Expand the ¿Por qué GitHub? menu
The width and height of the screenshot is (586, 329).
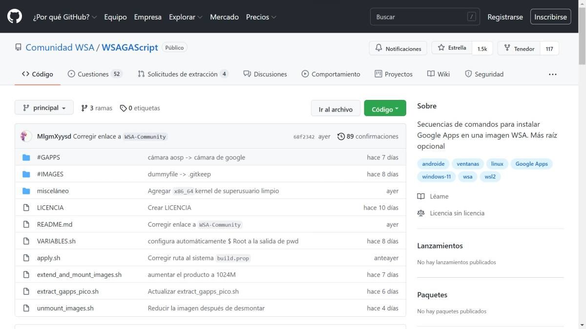coord(65,17)
